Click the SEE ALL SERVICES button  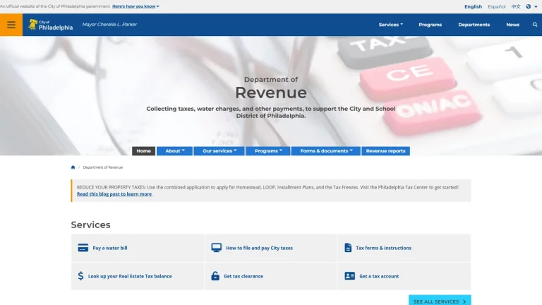[x=440, y=301]
